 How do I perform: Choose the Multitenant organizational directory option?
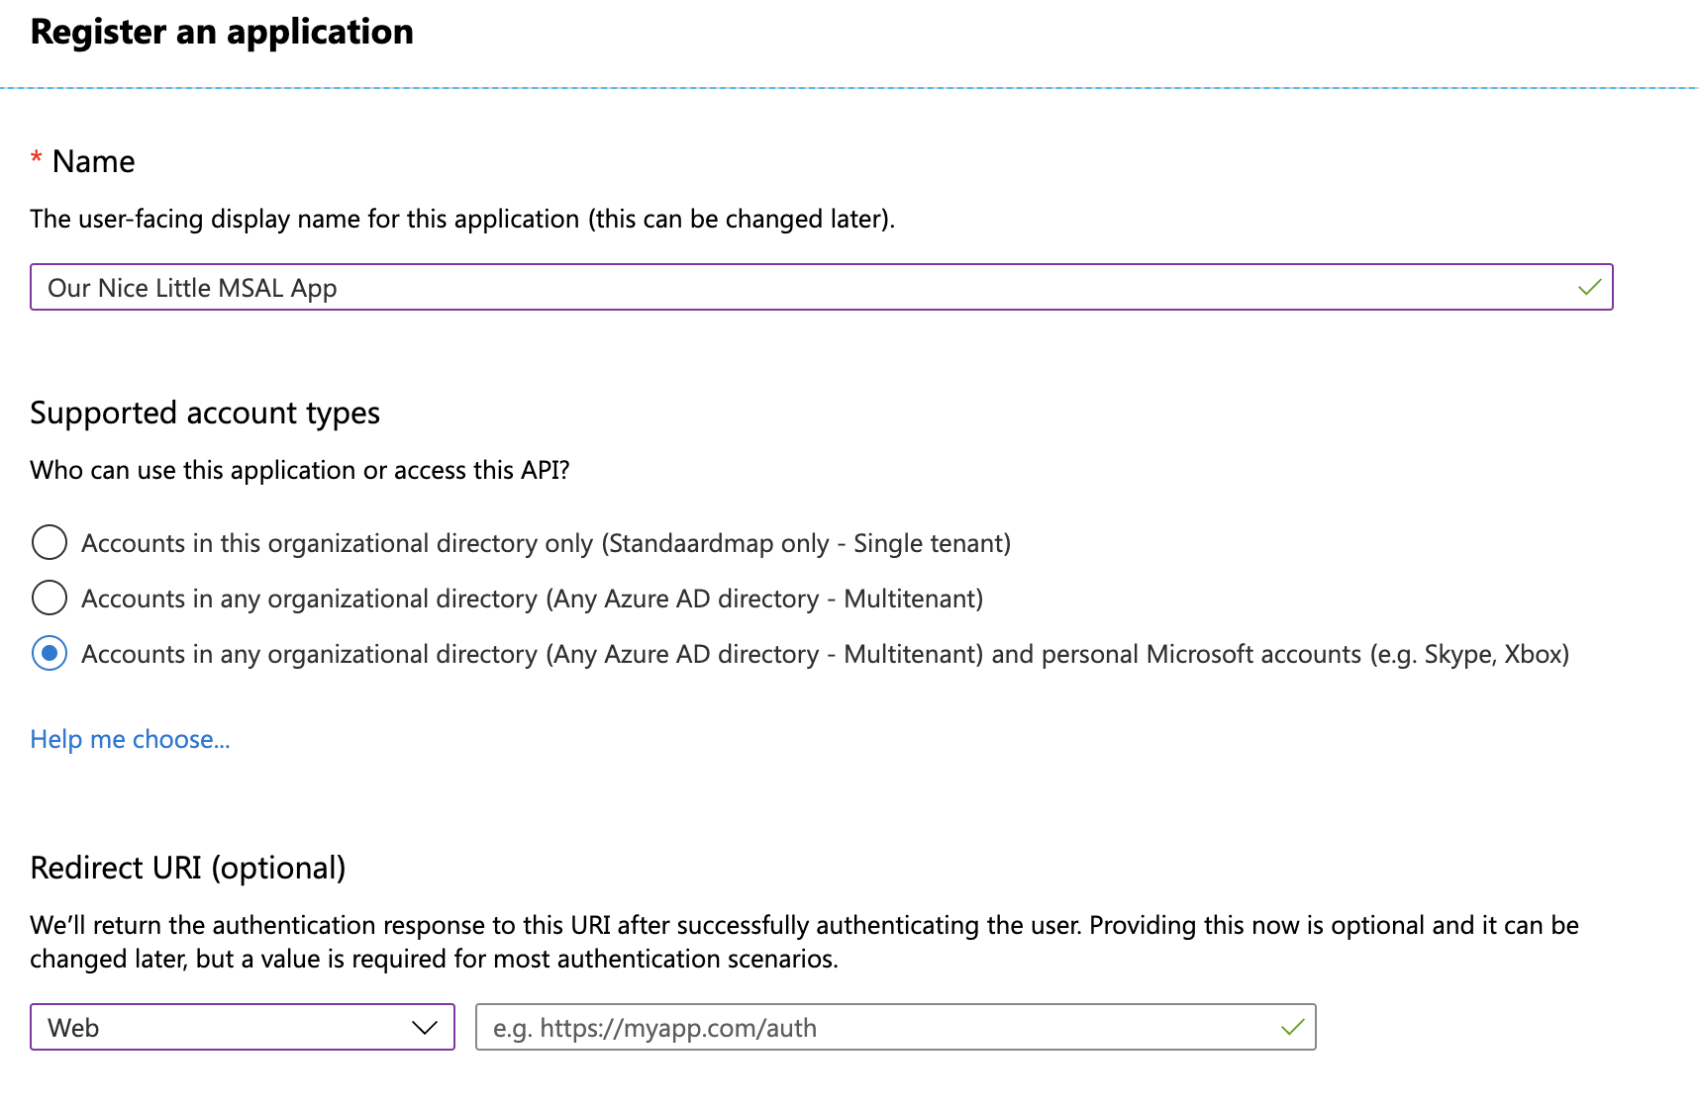[49, 598]
